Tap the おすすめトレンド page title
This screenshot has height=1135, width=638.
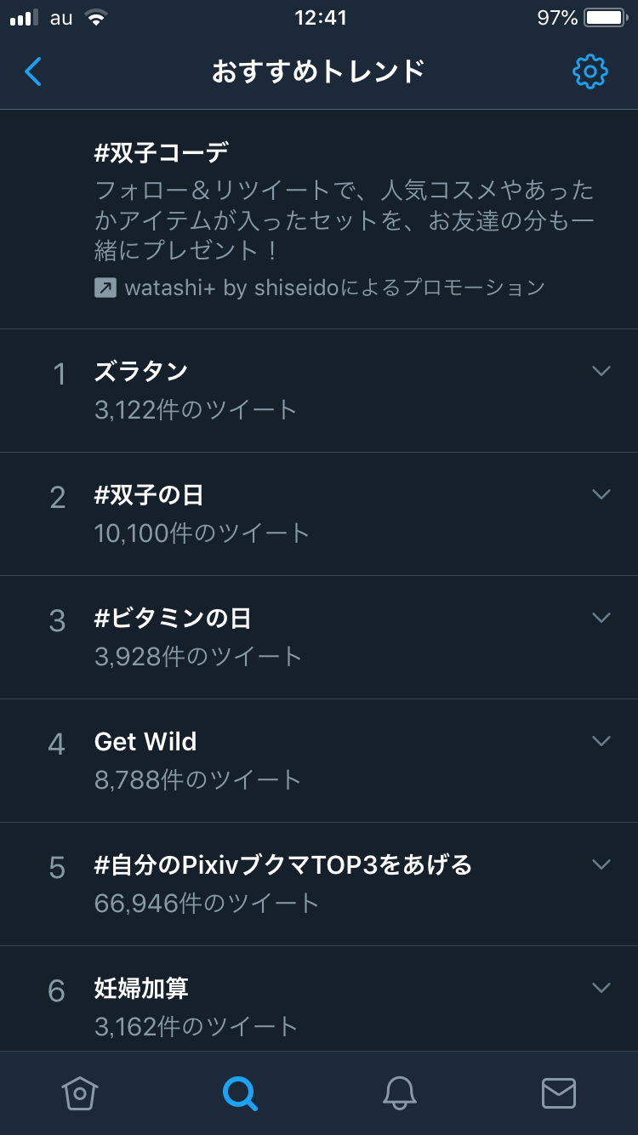(x=318, y=71)
